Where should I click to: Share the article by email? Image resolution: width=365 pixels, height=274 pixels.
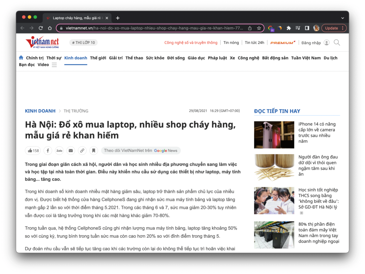point(71,151)
